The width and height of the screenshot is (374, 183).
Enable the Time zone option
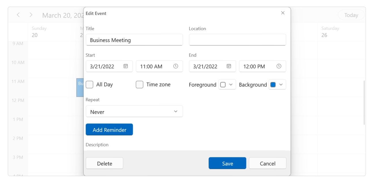pos(139,84)
